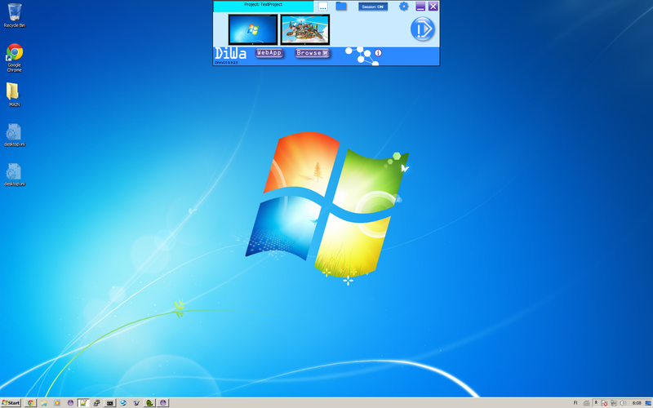
Task: Click the V checkmark taskbar icon
Action: (x=136, y=402)
